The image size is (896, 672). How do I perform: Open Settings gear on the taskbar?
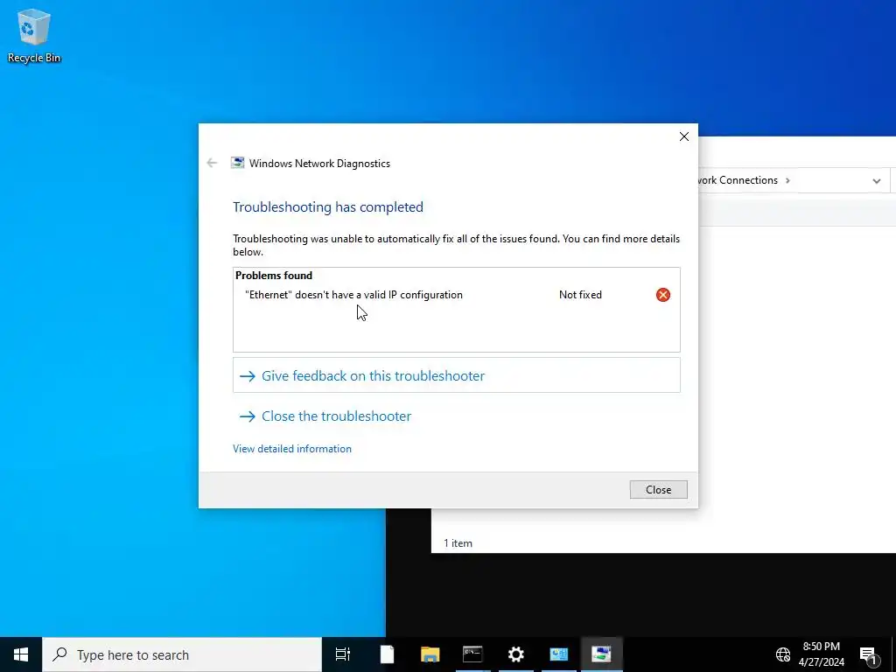[x=515, y=654]
